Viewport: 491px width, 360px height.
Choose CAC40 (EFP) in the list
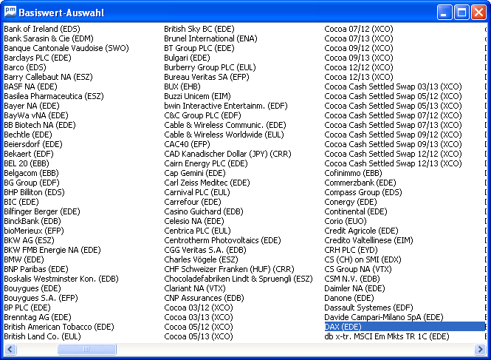(188, 144)
